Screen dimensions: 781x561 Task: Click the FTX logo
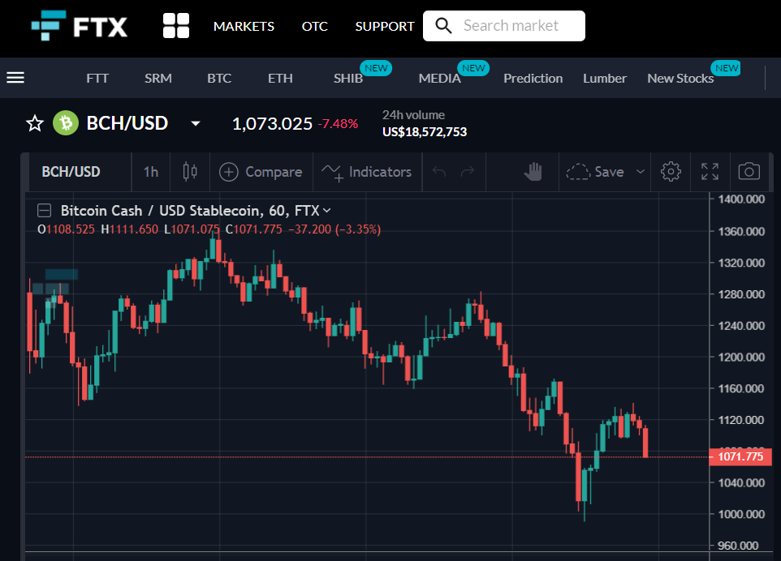pos(80,26)
